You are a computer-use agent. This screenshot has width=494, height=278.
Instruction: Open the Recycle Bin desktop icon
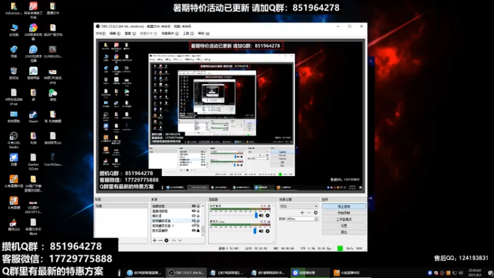[x=14, y=73]
